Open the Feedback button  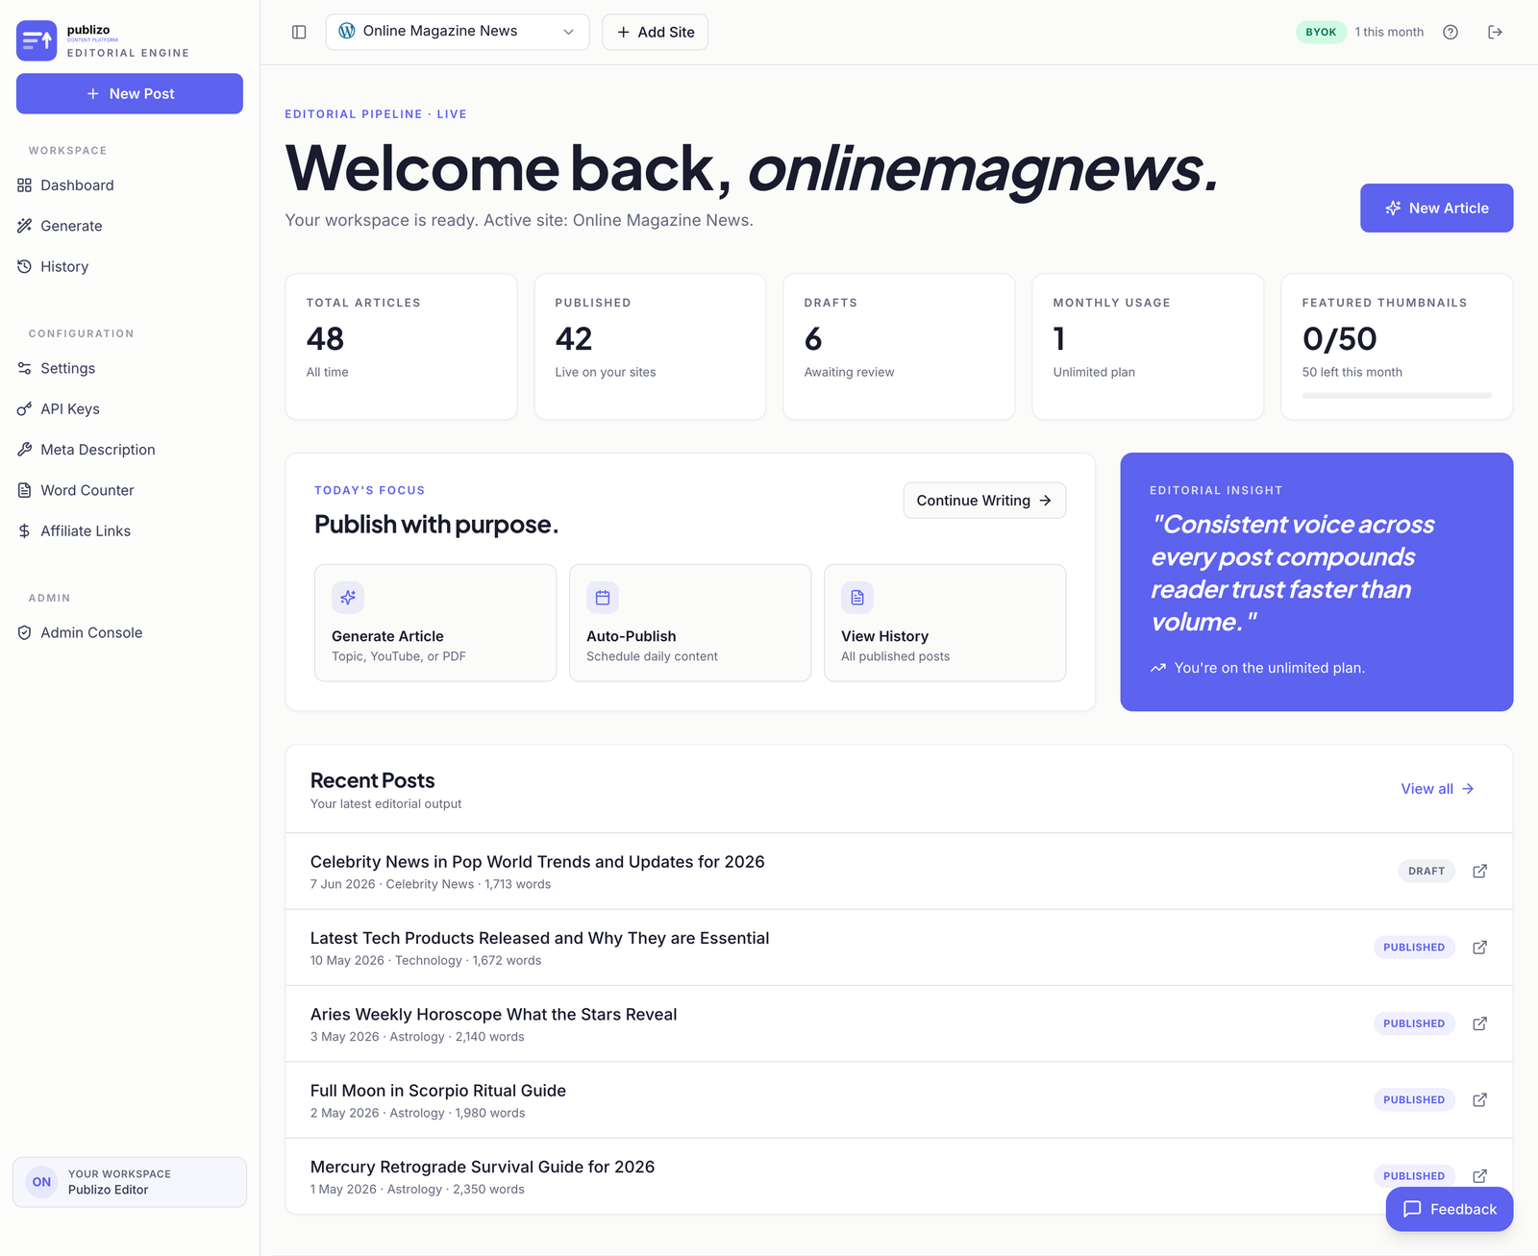pyautogui.click(x=1450, y=1209)
